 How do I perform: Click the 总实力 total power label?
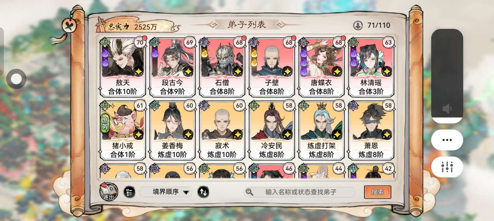point(119,27)
